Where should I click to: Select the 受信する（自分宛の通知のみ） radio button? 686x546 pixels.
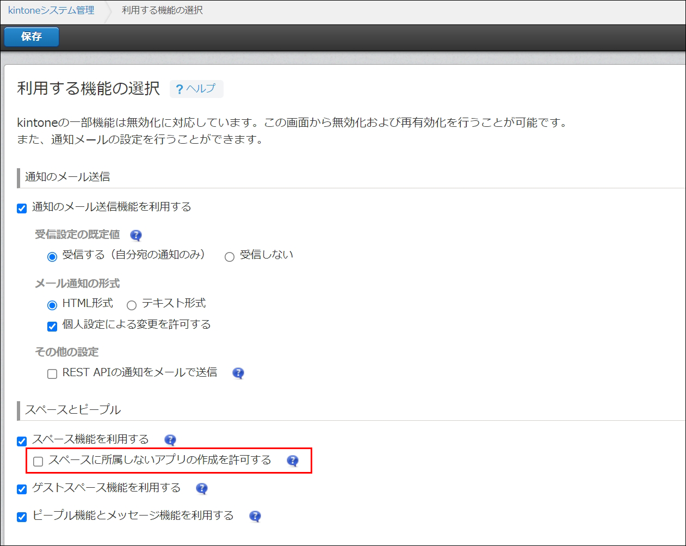(x=52, y=256)
